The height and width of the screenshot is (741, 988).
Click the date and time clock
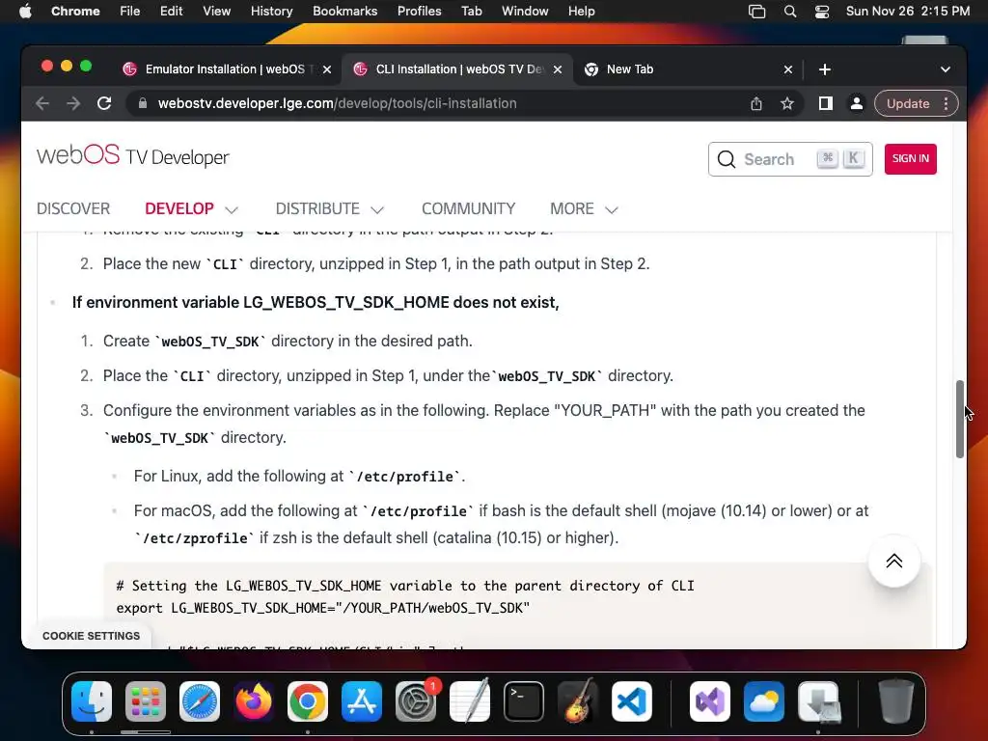[x=907, y=11]
